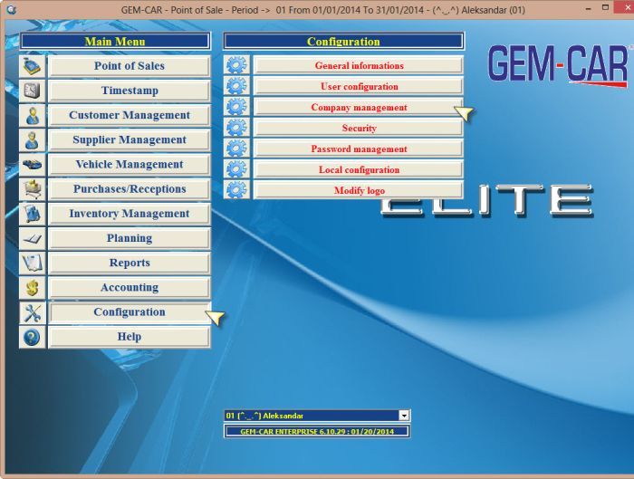Viewport: 634px width, 479px height.
Task: Choose Modify logo
Action: pyautogui.click(x=359, y=190)
